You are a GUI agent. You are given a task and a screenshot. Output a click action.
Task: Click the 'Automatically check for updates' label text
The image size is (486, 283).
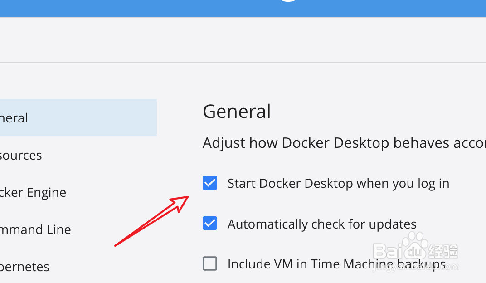pyautogui.click(x=322, y=224)
